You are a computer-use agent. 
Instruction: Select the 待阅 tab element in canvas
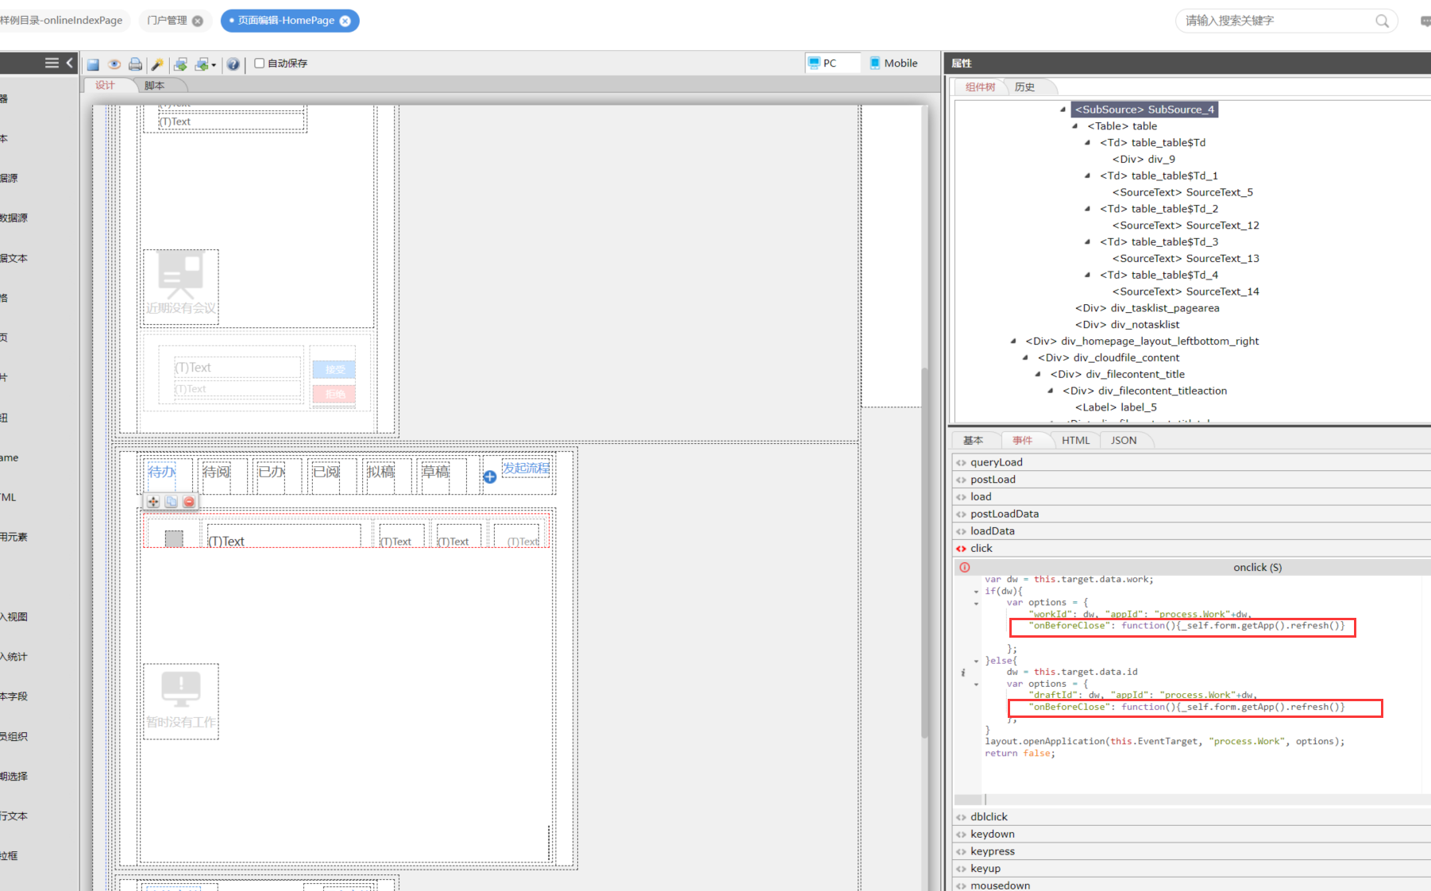click(216, 472)
